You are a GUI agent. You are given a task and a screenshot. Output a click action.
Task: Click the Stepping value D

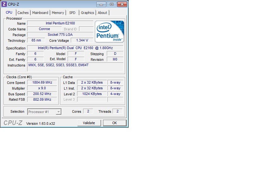(x=115, y=54)
